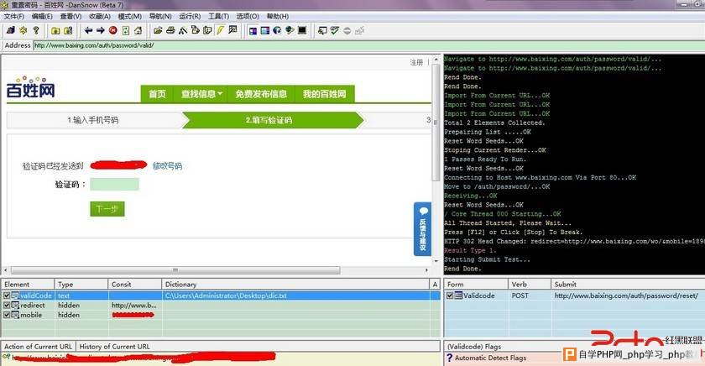Click the key icon in toolbar

click(x=36, y=30)
